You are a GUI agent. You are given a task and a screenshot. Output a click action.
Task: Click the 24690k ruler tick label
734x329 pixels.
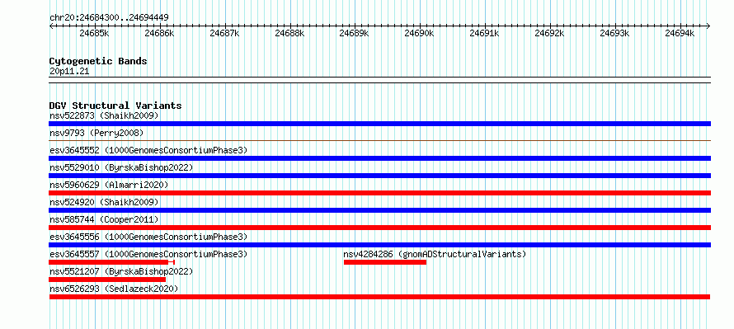(x=419, y=33)
